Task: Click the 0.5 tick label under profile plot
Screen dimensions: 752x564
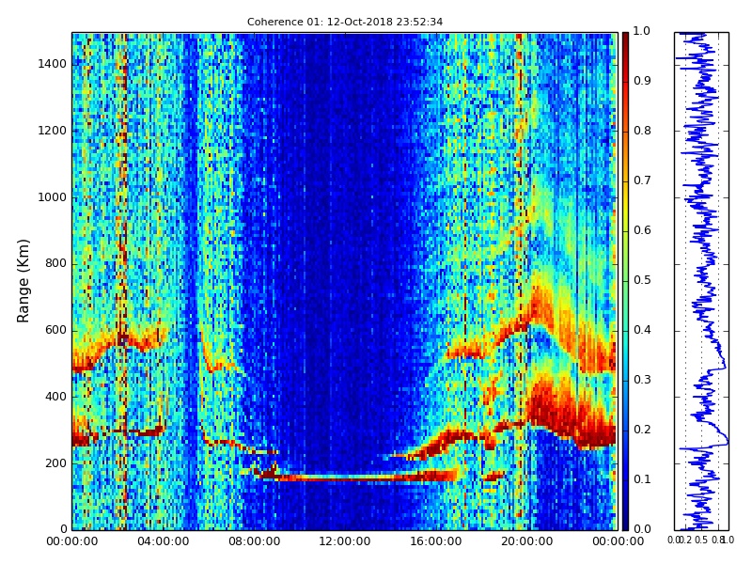Action: (x=701, y=540)
